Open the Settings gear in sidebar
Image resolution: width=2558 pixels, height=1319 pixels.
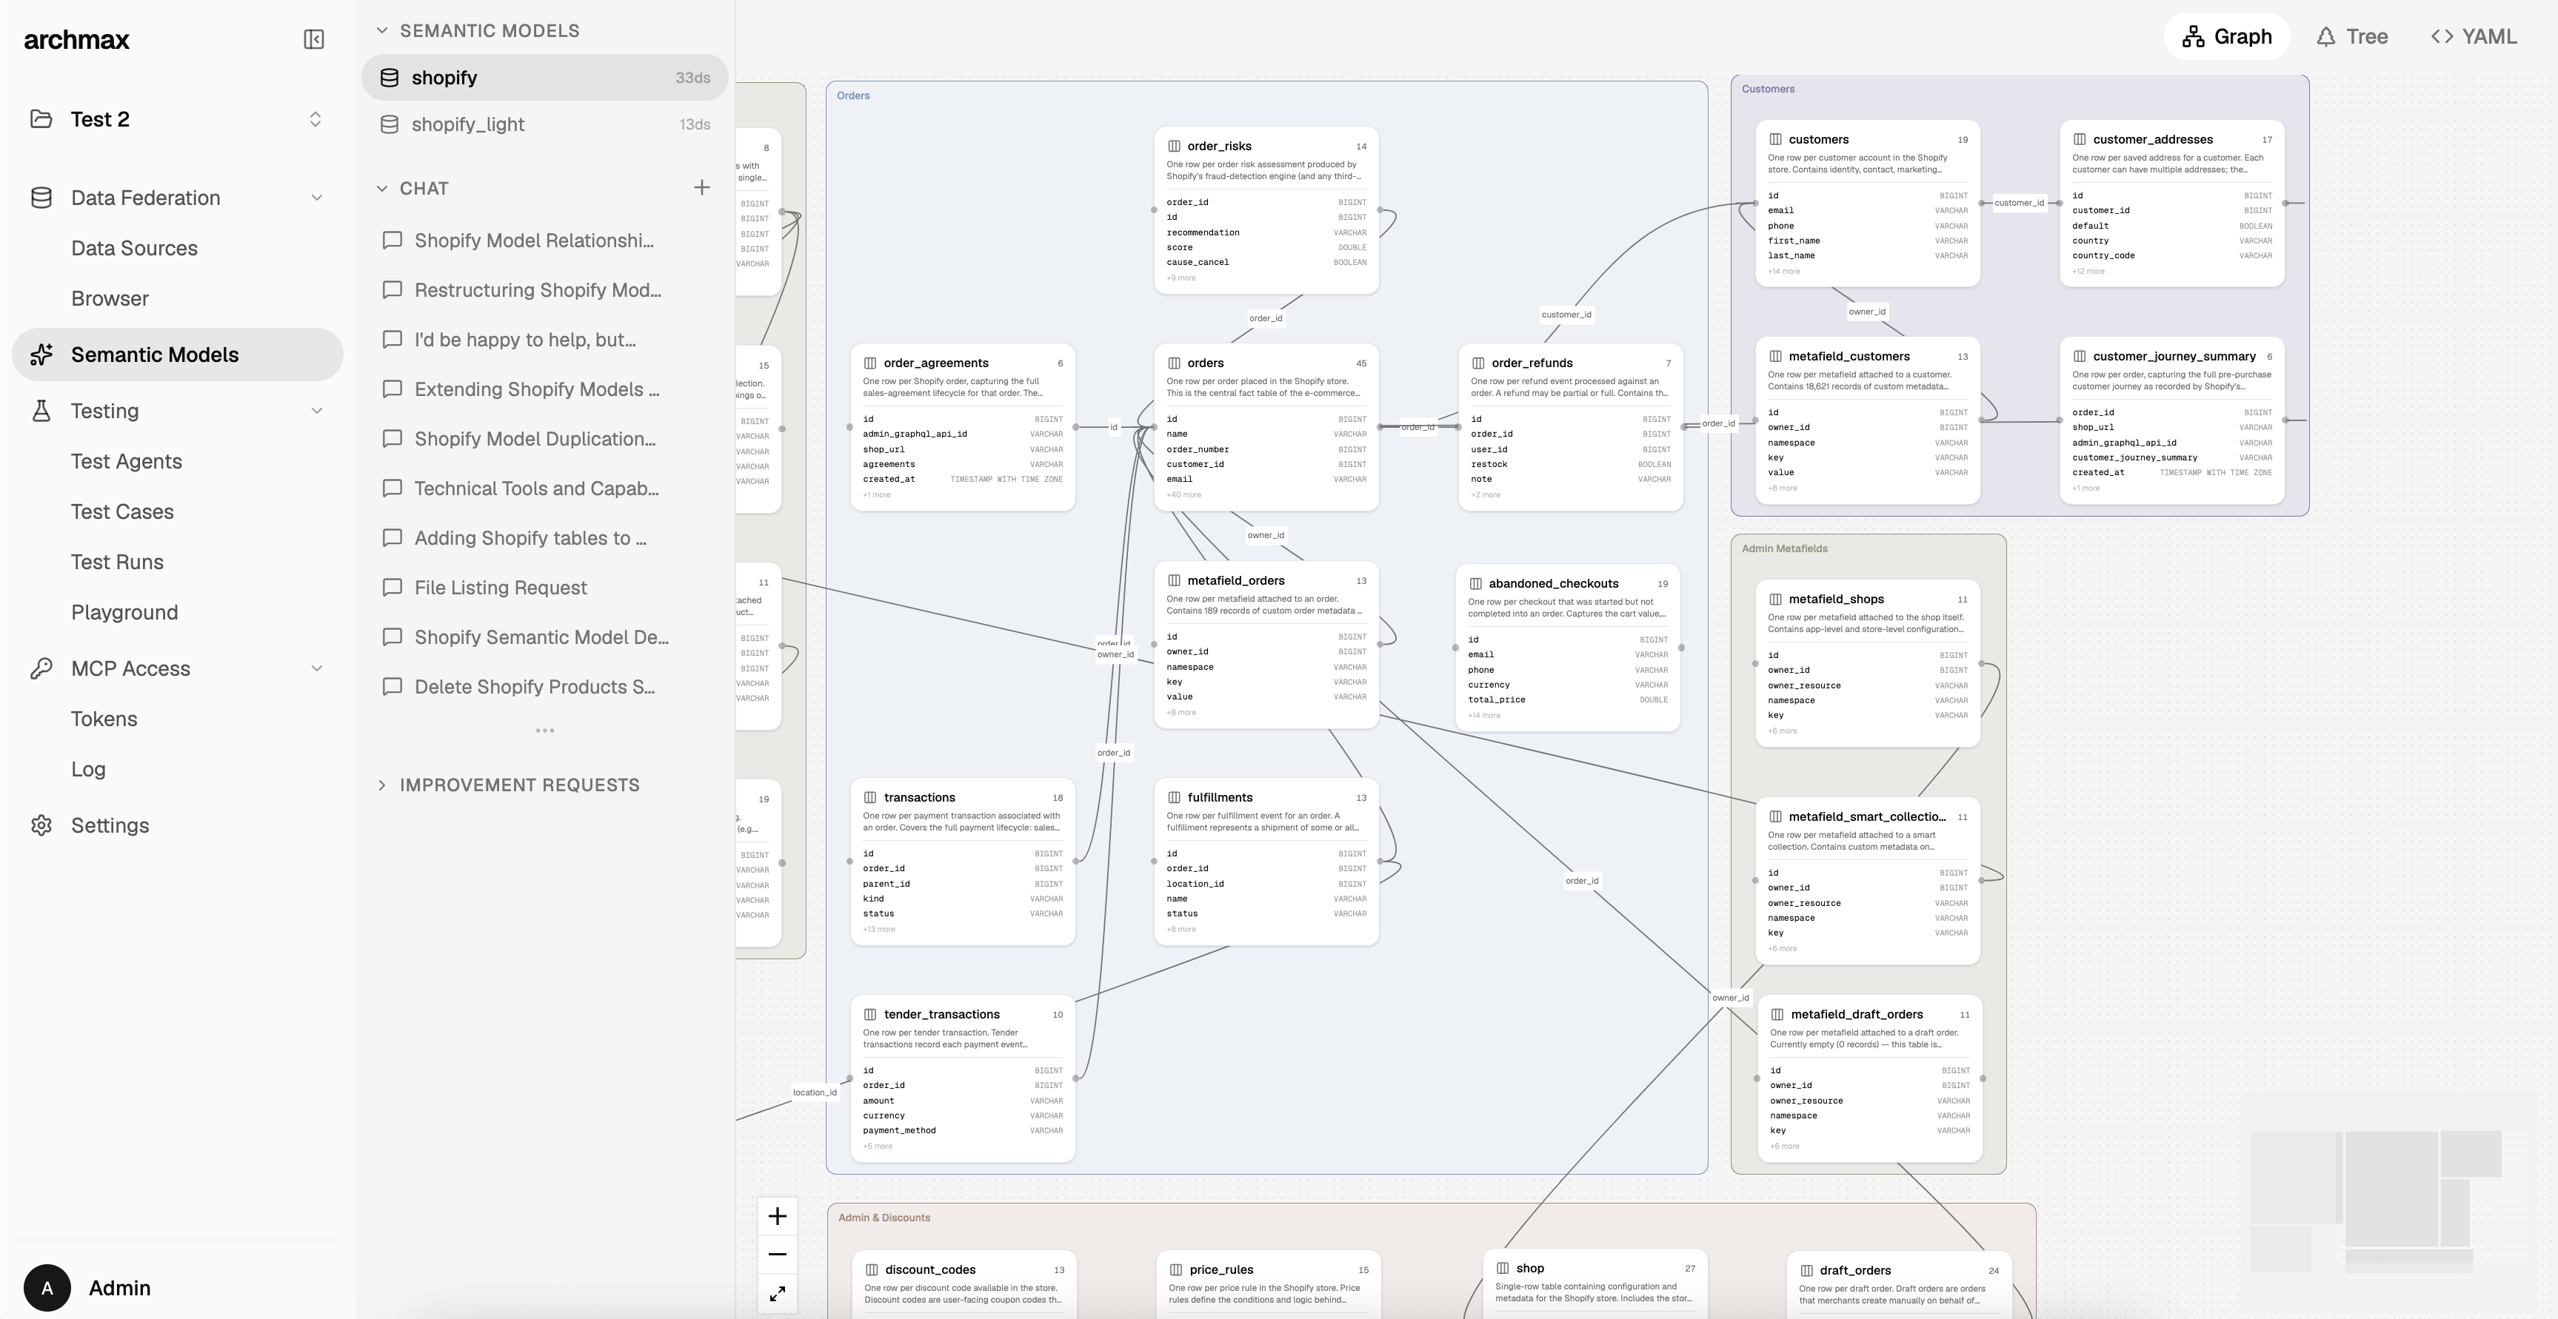tap(41, 825)
